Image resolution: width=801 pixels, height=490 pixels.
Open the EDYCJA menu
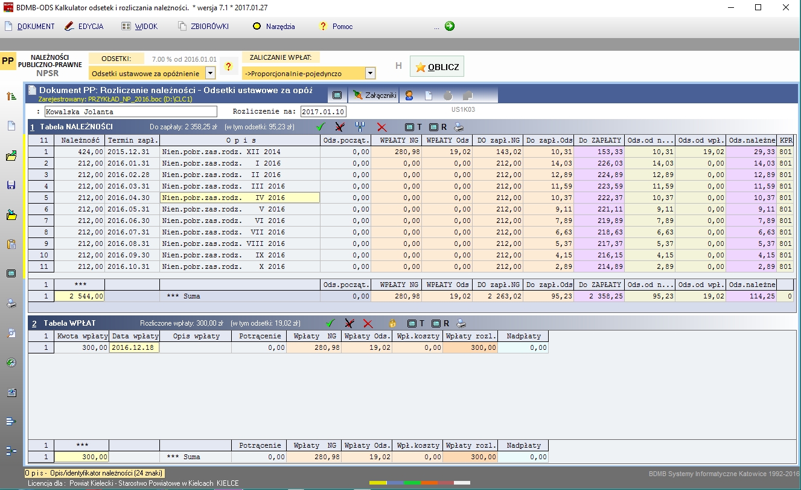[84, 27]
